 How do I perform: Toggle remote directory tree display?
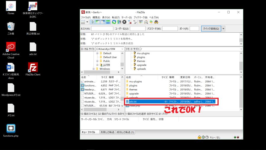(x=103, y=22)
